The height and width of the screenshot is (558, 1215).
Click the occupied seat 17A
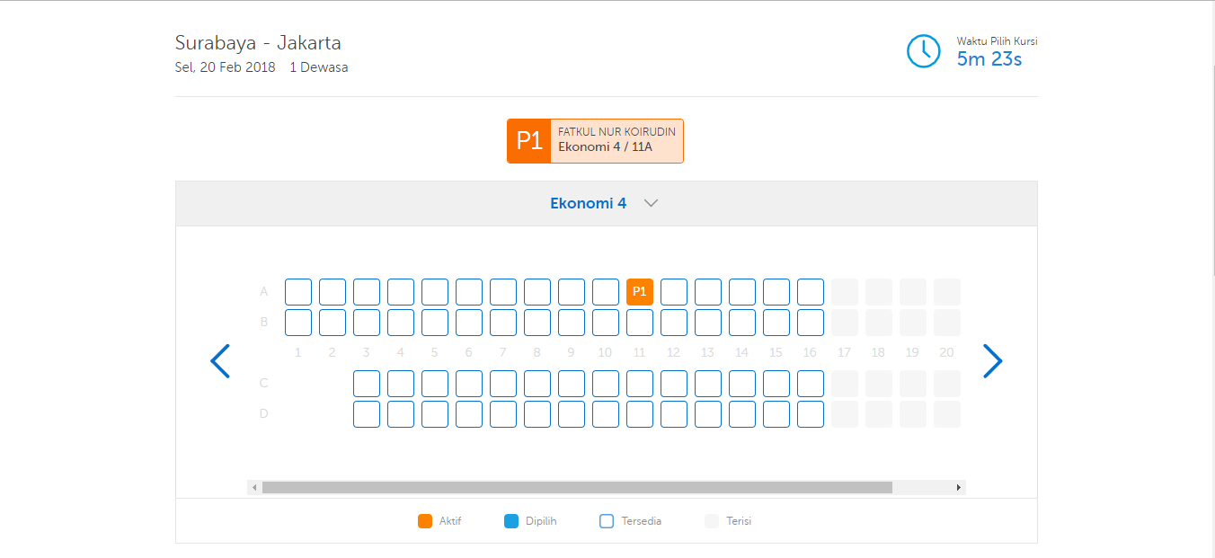click(x=845, y=292)
